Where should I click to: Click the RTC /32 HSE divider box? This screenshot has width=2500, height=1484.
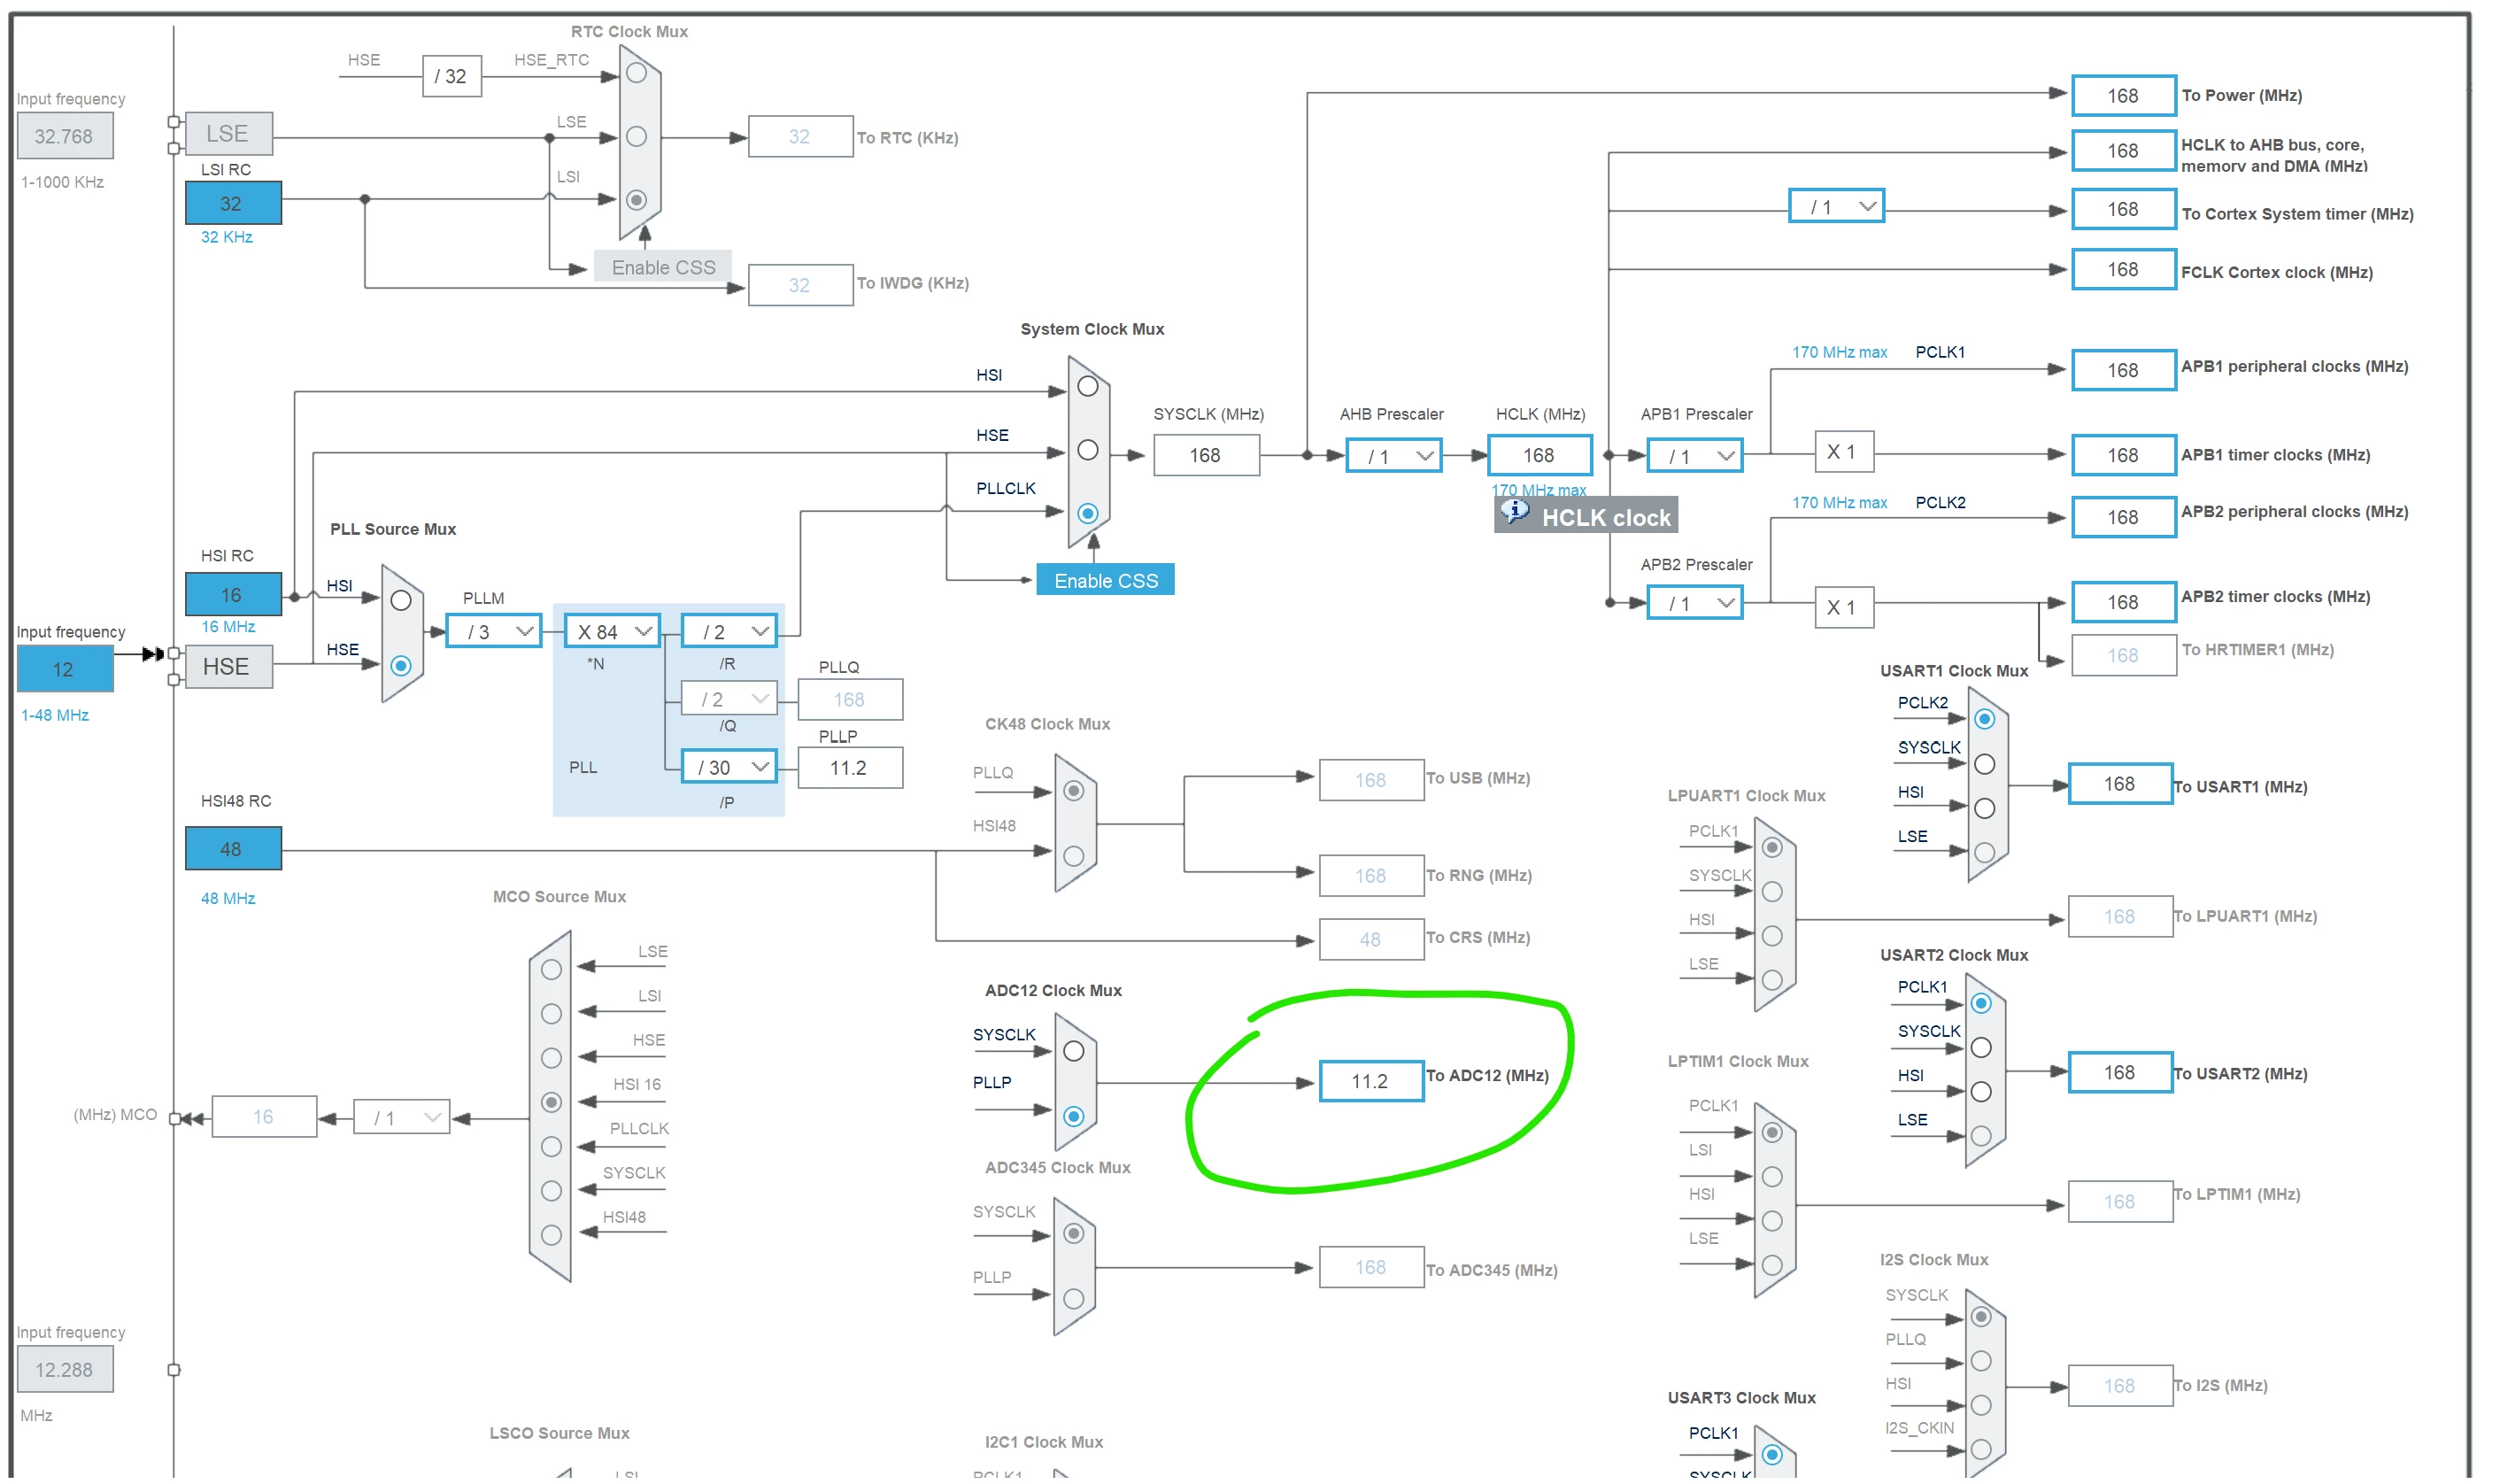(x=451, y=76)
